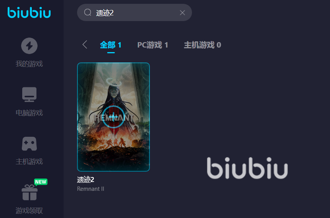This screenshot has height=218, width=330.
Task: Add Remnant II using the plus circle
Action: [113, 117]
